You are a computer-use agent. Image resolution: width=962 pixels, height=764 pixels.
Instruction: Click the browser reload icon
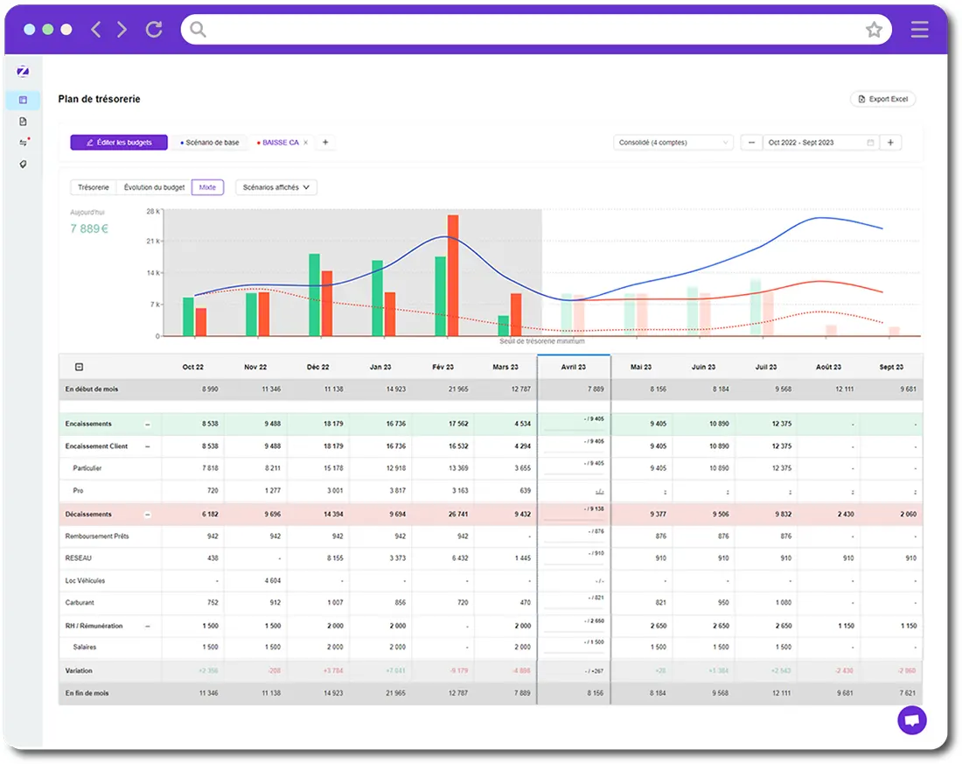(154, 30)
